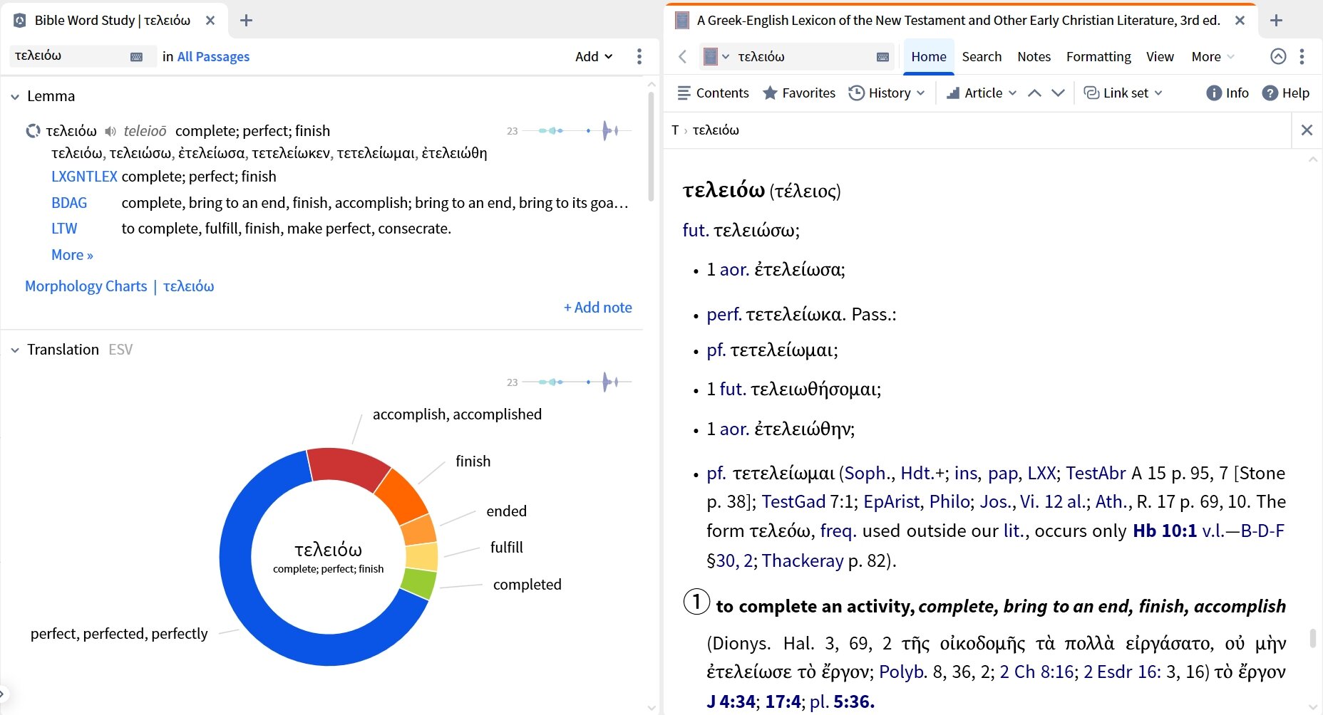Switch to the Search ribbon tab
Image resolution: width=1323 pixels, height=715 pixels.
click(982, 56)
